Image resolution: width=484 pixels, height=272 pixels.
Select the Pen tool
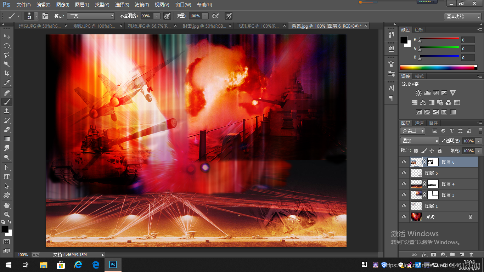(x=7, y=167)
